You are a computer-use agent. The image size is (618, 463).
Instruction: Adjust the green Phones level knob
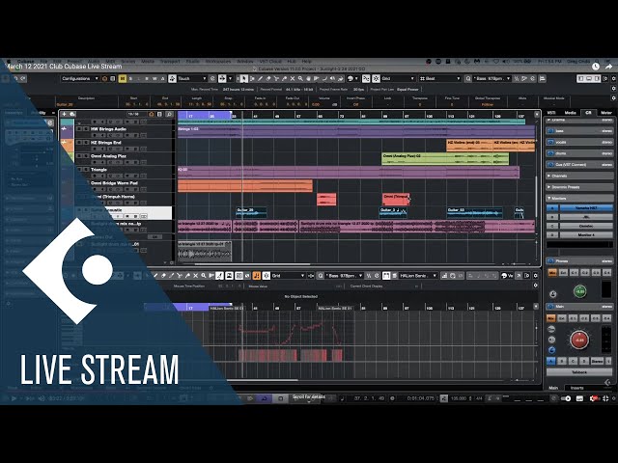pyautogui.click(x=579, y=291)
